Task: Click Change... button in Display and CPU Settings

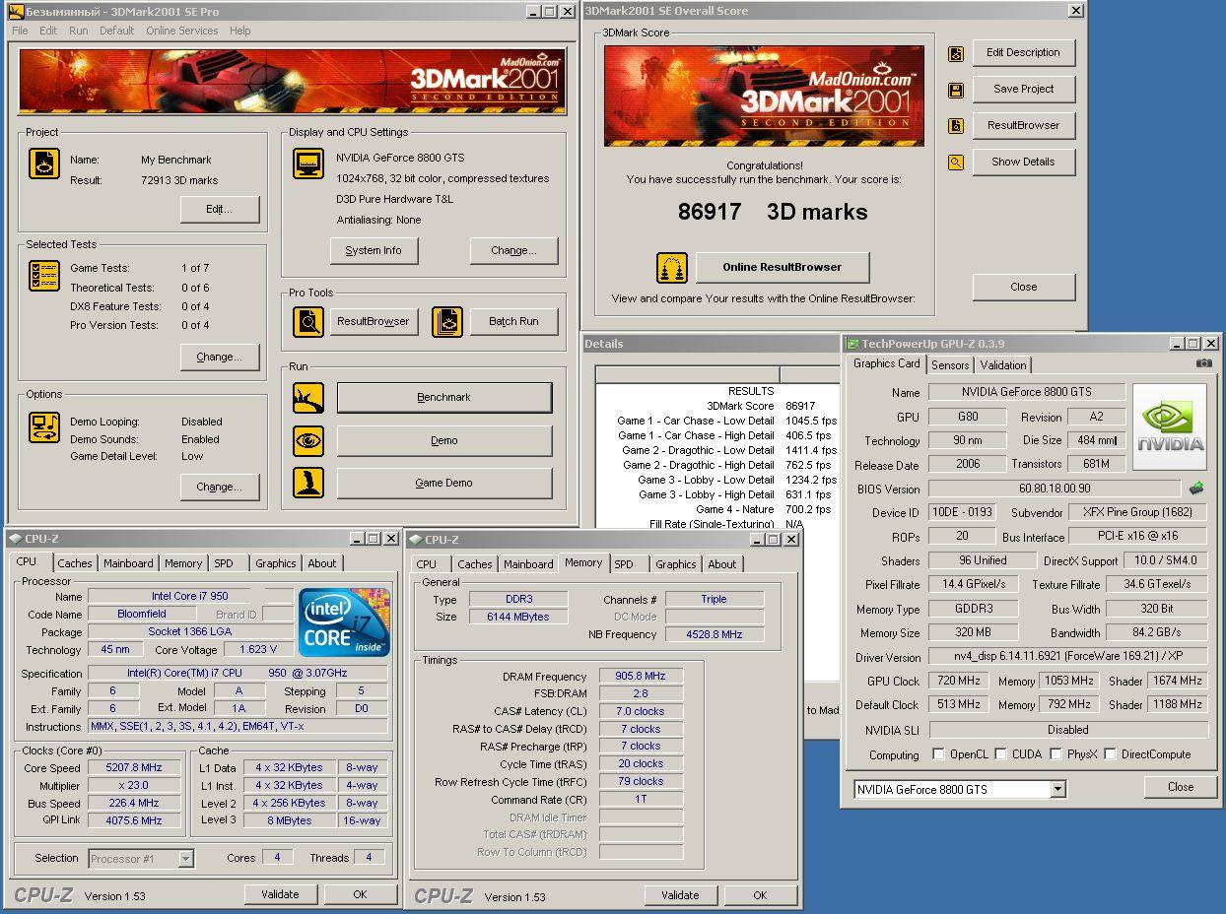Action: click(x=513, y=251)
